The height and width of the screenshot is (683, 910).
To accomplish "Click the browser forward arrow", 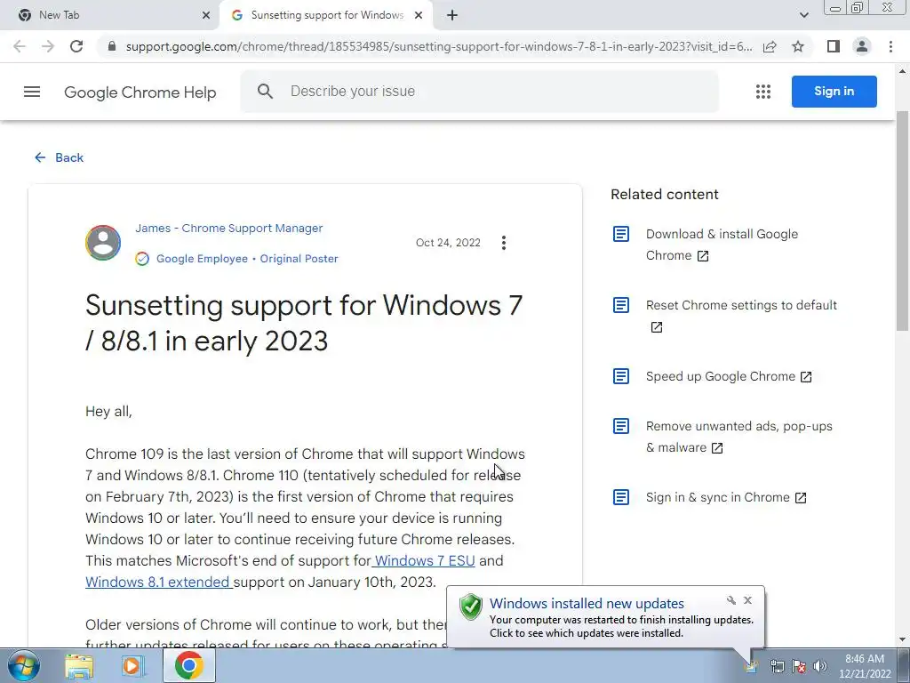I will (x=48, y=46).
